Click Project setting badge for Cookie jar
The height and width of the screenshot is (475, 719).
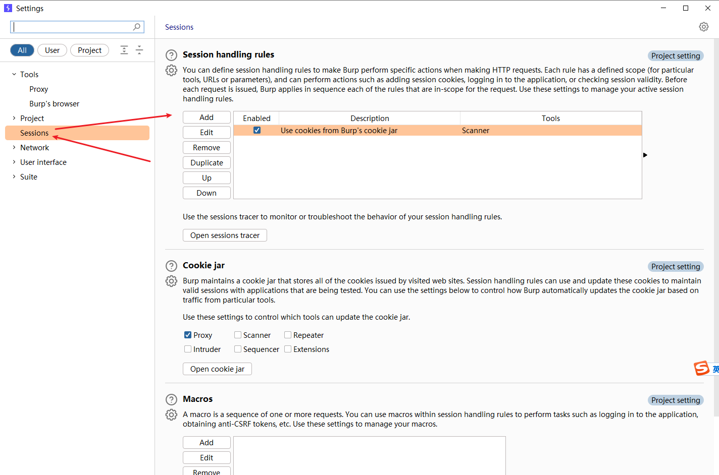point(676,267)
